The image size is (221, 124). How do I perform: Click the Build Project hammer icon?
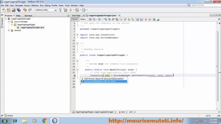60,10
